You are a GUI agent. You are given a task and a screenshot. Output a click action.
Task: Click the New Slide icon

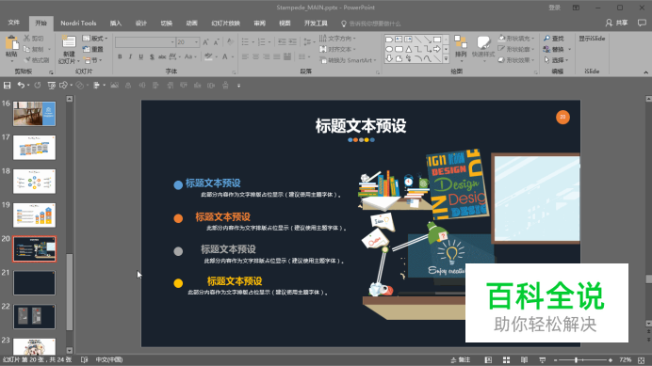pyautogui.click(x=69, y=42)
